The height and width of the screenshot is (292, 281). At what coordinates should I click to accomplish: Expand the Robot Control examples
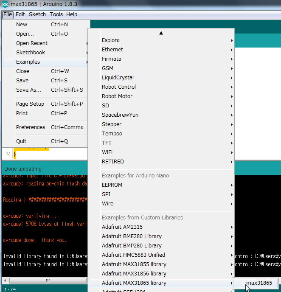161,87
